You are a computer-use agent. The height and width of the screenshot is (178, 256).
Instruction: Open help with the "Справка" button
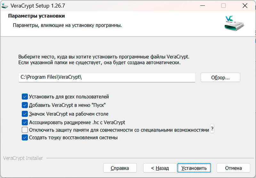click(120, 168)
